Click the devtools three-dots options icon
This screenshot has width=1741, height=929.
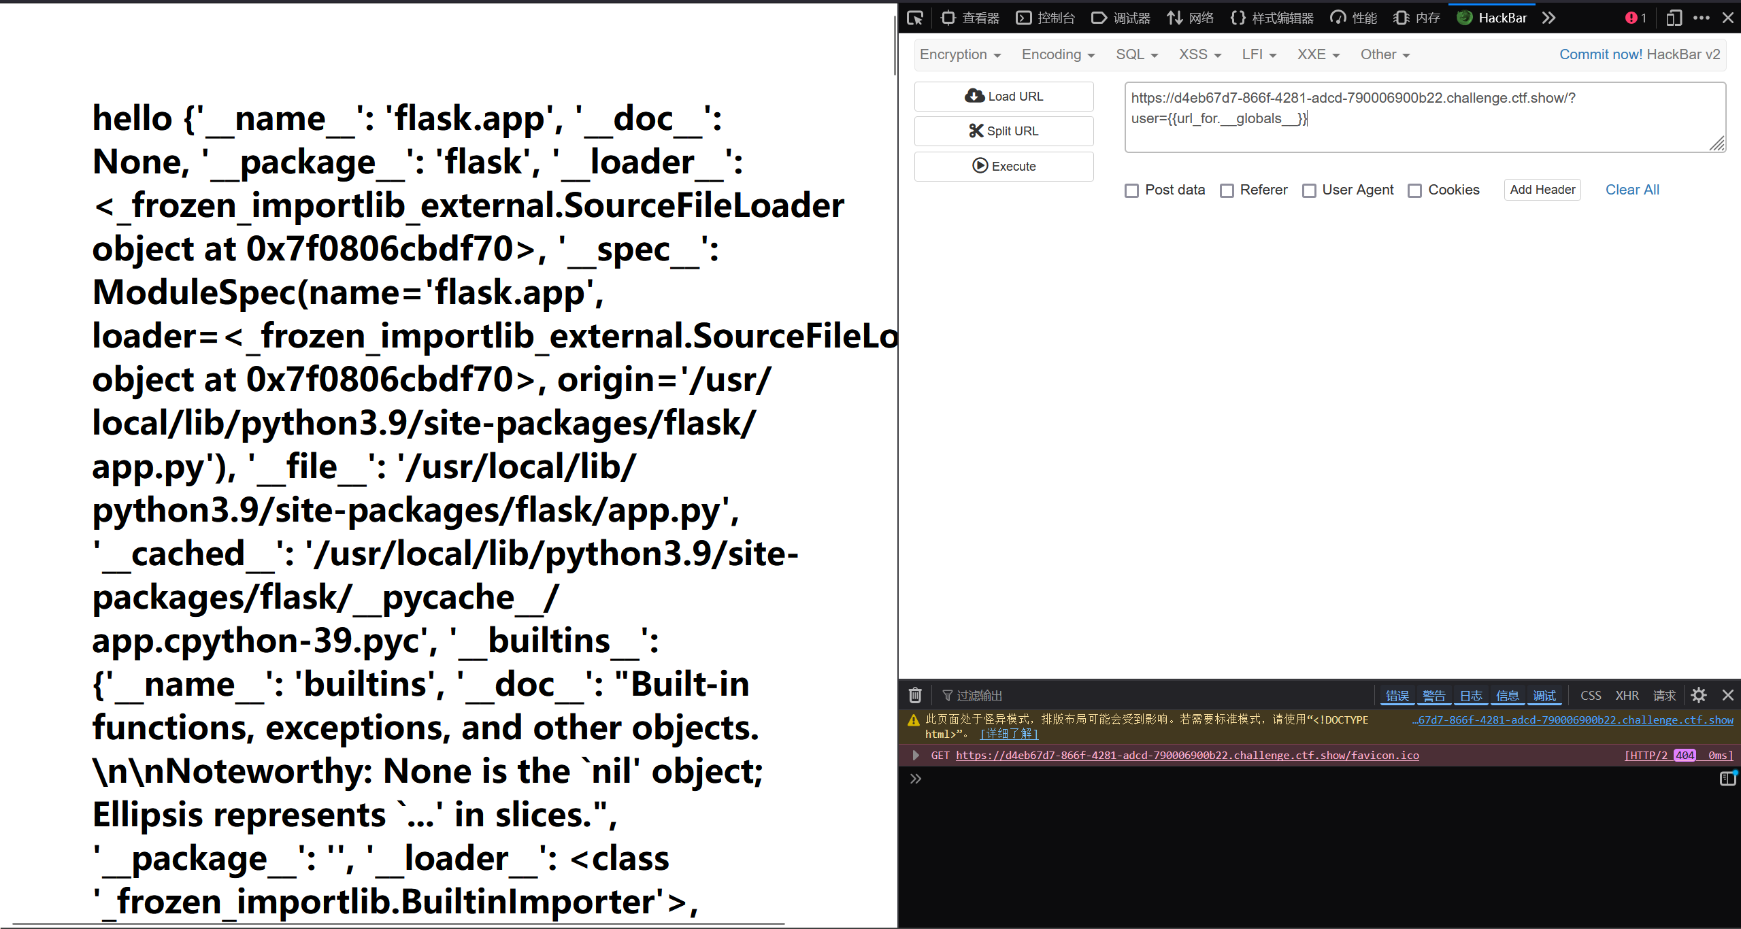point(1702,18)
